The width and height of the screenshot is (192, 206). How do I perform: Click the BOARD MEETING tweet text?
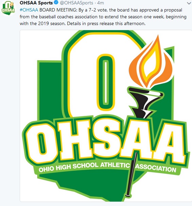pos(58,10)
